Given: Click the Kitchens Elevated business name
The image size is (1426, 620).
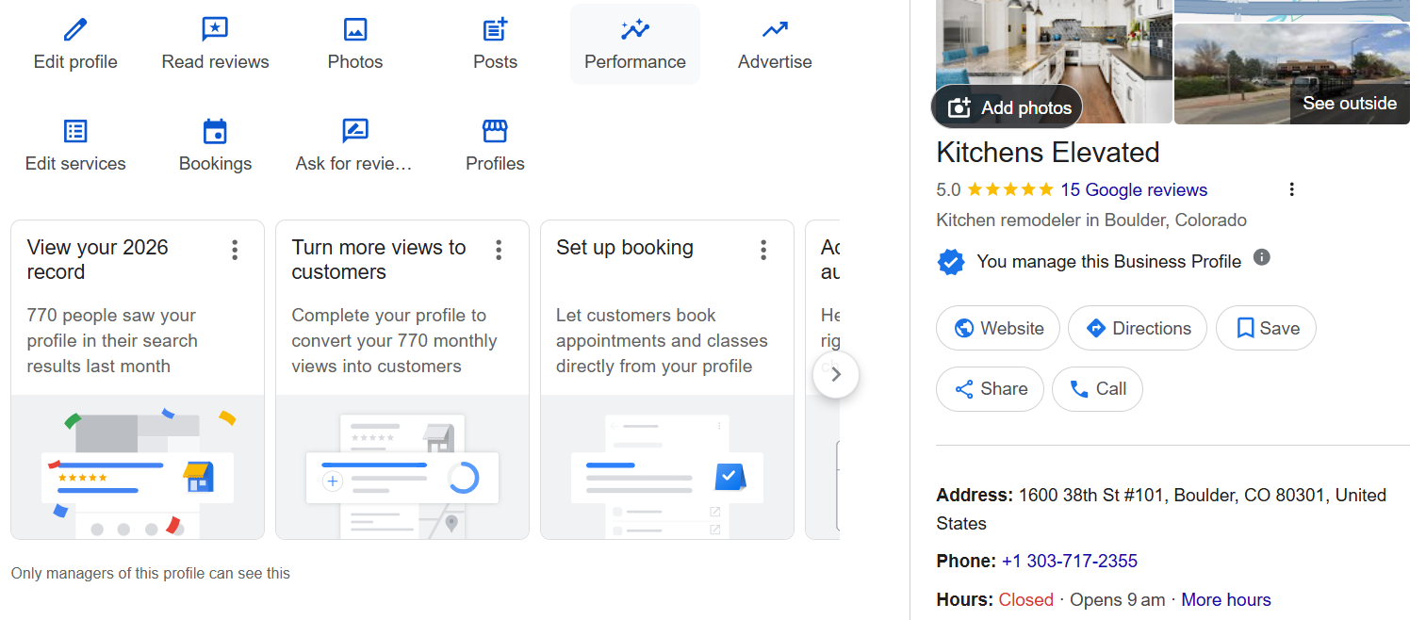Looking at the screenshot, I should (1048, 153).
